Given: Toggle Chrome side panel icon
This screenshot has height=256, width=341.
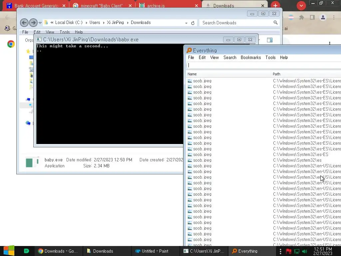Looking at the screenshot, I should tap(312, 17).
